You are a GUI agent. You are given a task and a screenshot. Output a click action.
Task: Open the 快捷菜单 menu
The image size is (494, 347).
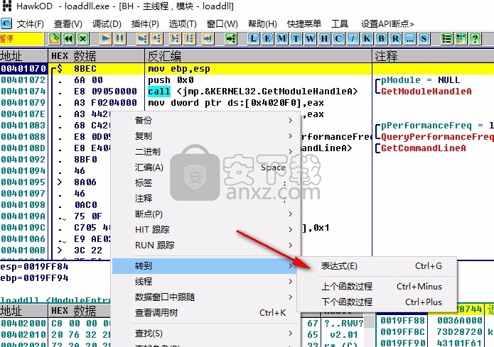tap(304, 23)
